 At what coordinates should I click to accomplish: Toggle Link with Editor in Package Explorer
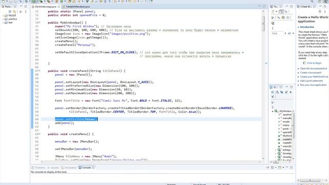[14, 12]
